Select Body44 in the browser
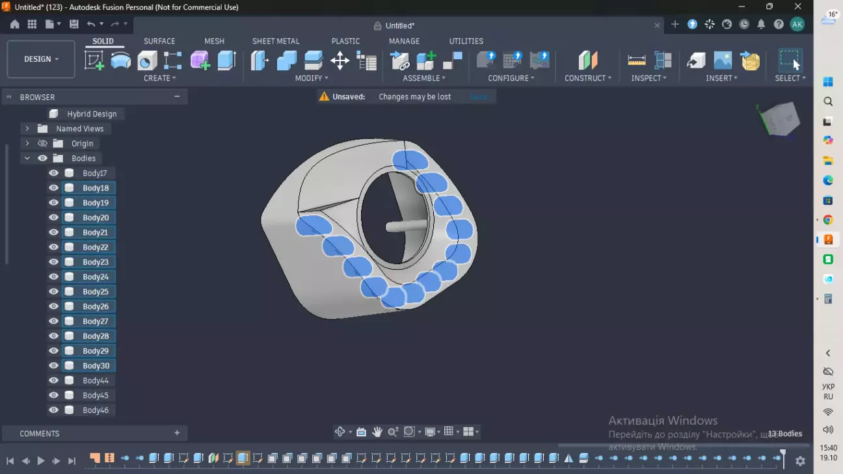843x474 pixels. pos(96,380)
